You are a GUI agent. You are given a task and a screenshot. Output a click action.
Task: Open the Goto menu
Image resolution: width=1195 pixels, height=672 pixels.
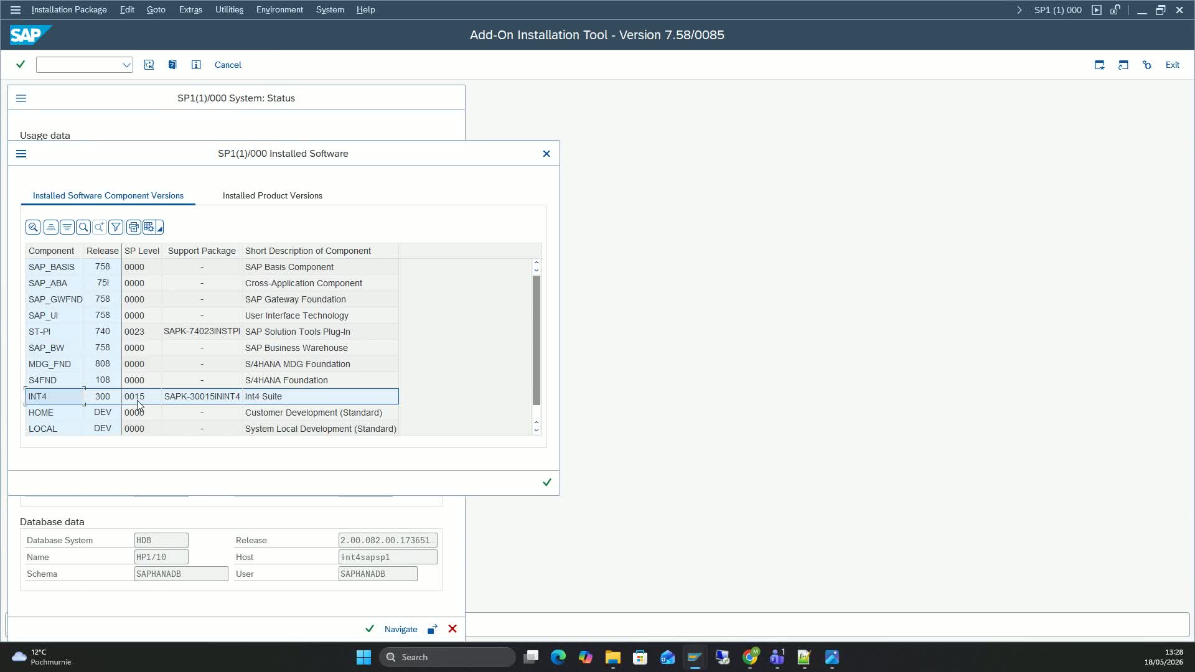[x=156, y=10]
